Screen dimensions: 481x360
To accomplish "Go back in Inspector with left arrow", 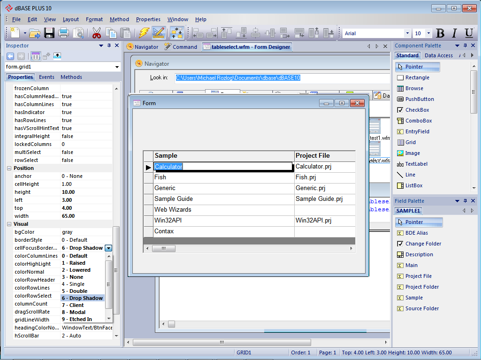I will [x=10, y=56].
